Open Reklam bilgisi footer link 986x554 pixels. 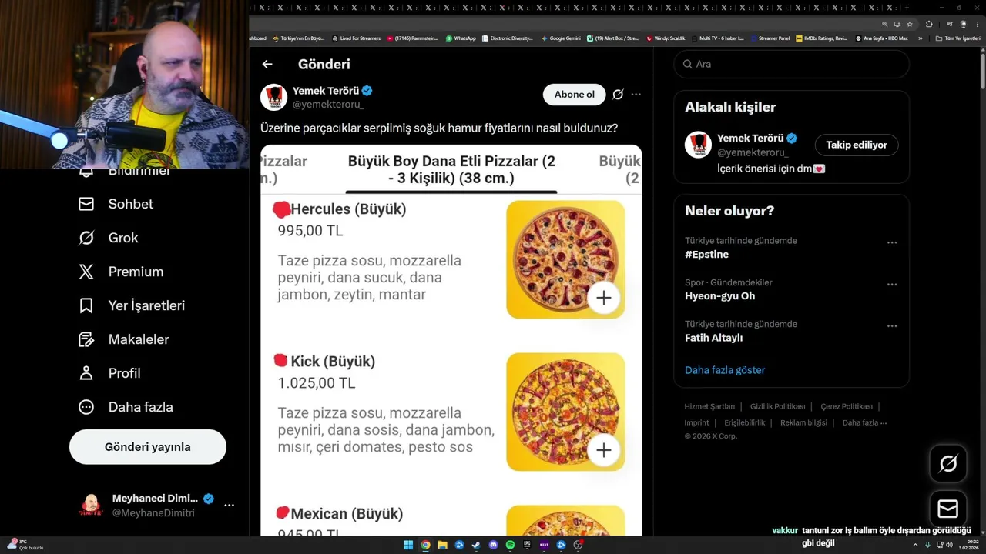(803, 422)
